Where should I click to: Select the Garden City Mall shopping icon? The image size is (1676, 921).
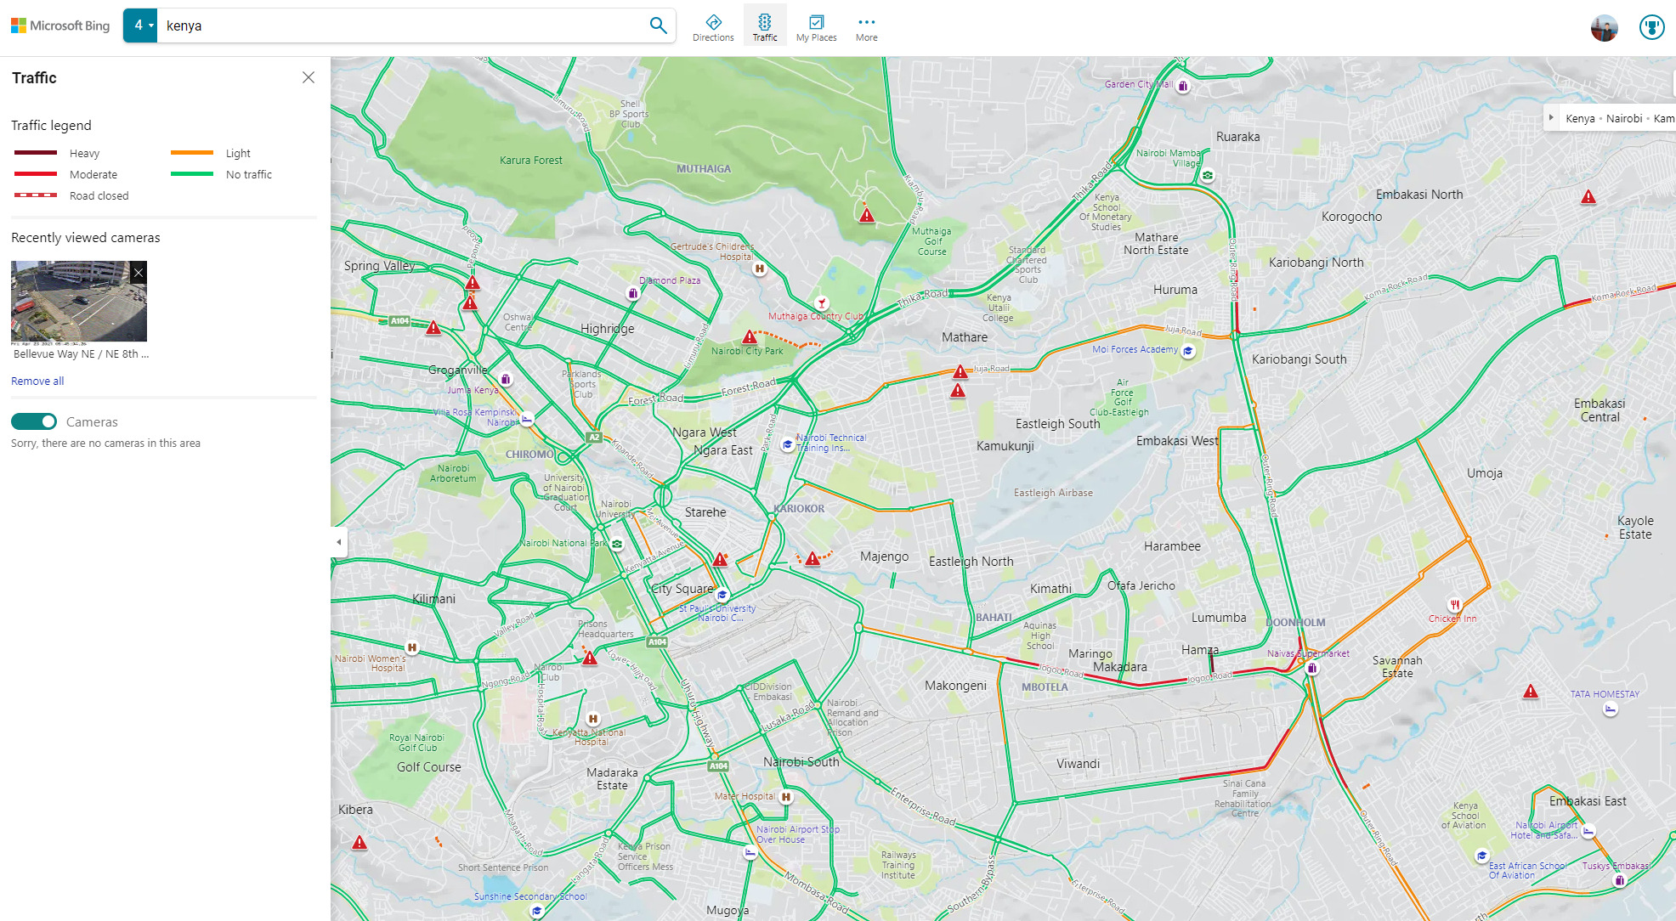pos(1181,85)
